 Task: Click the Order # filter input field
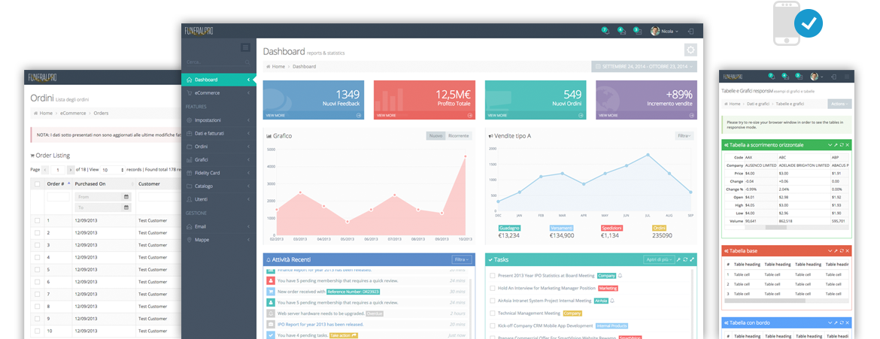(x=59, y=197)
